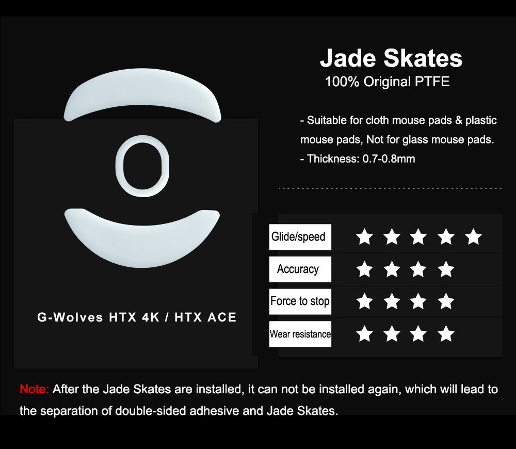Screen dimensions: 516x449
Task: Click the third star in Glide/speed row
Action: pyautogui.click(x=418, y=237)
